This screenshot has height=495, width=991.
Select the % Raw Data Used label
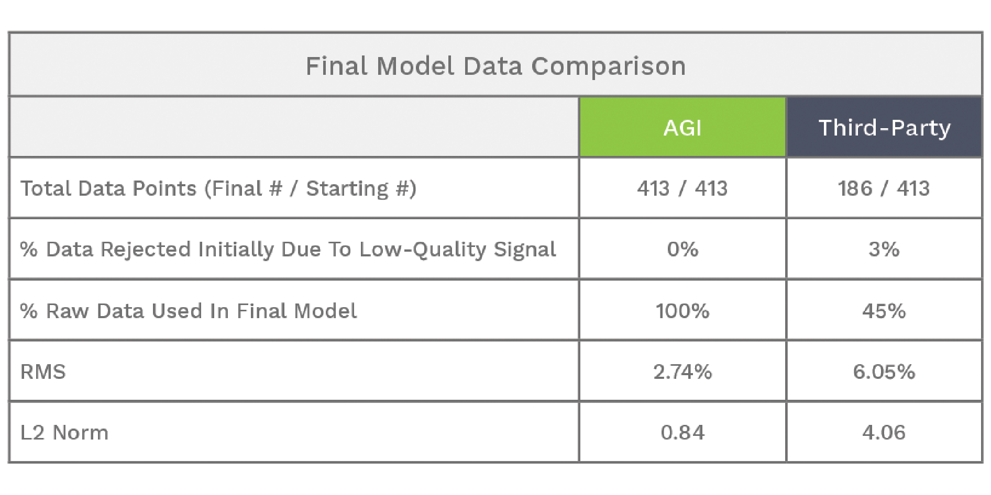coord(189,311)
